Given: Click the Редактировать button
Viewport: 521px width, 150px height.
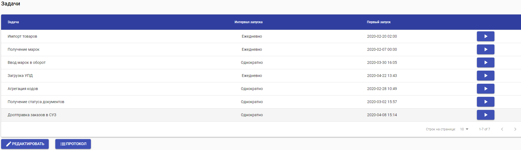Looking at the screenshot, I should pyautogui.click(x=25, y=144).
